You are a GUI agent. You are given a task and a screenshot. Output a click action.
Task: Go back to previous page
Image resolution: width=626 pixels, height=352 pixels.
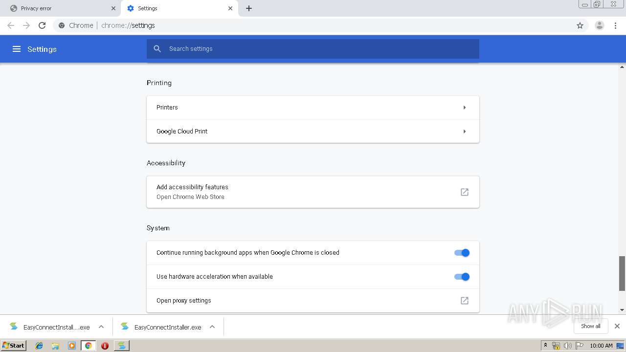click(x=11, y=25)
